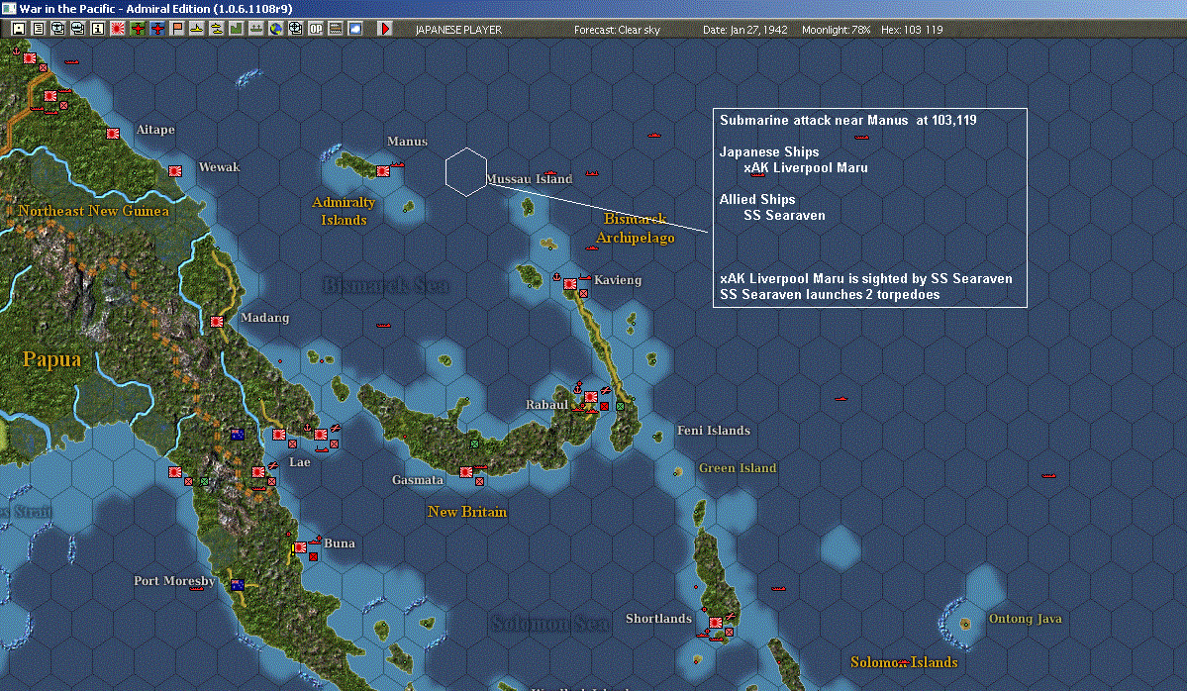
Task: Select the Japanese base marker at Madang
Action: [x=217, y=322]
